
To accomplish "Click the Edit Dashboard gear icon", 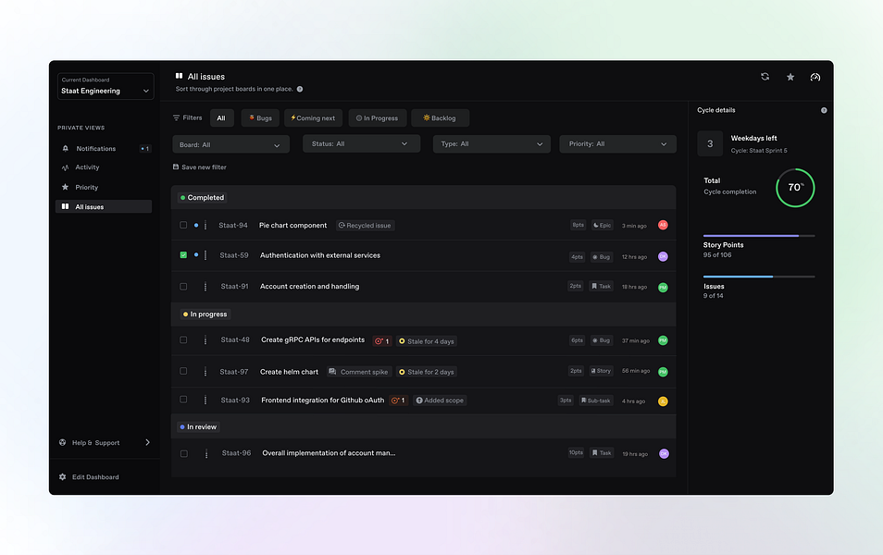I will [x=63, y=476].
